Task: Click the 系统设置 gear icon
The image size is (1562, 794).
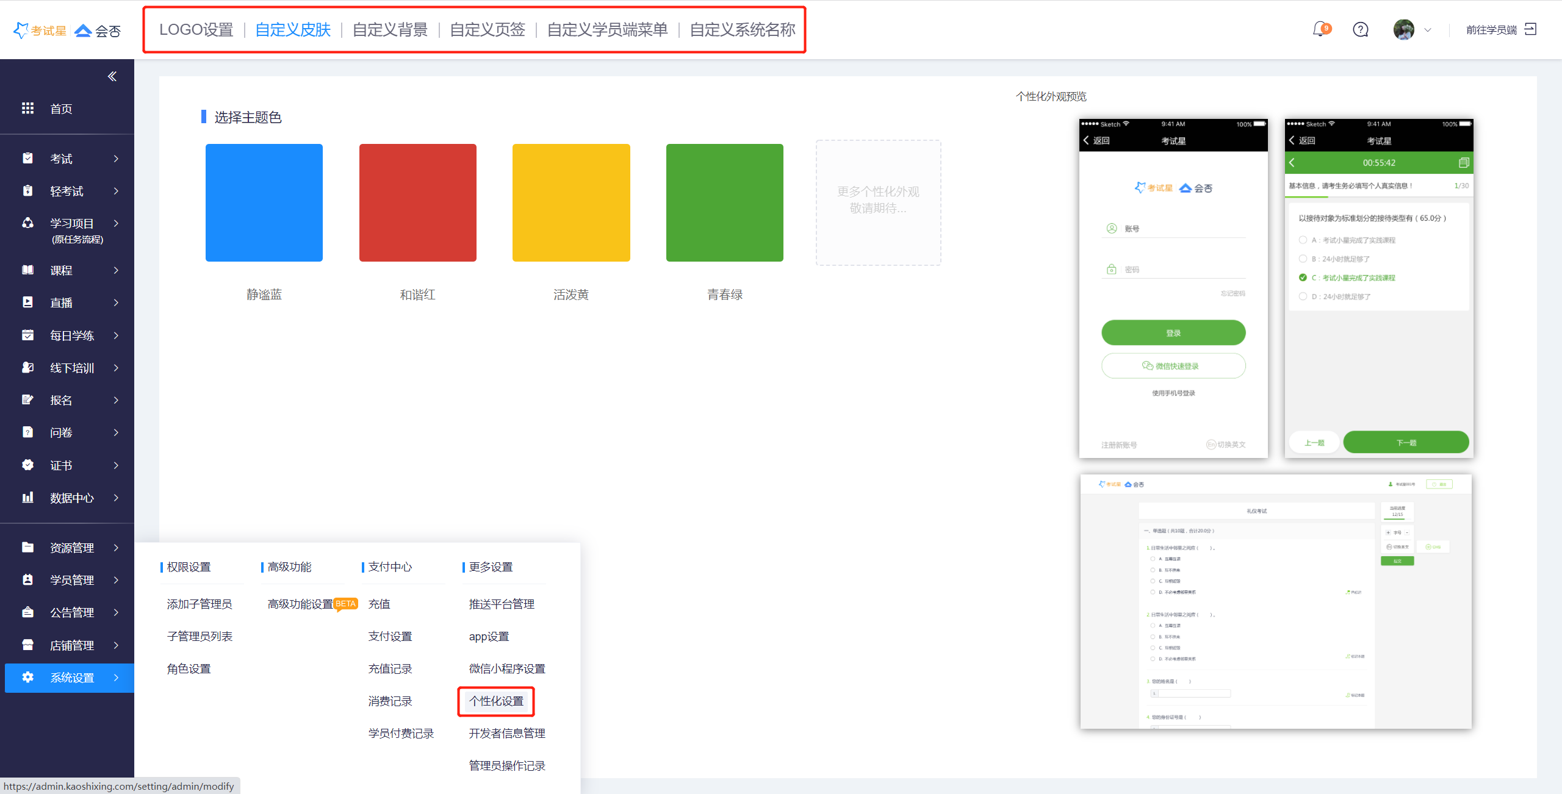Action: [27, 677]
